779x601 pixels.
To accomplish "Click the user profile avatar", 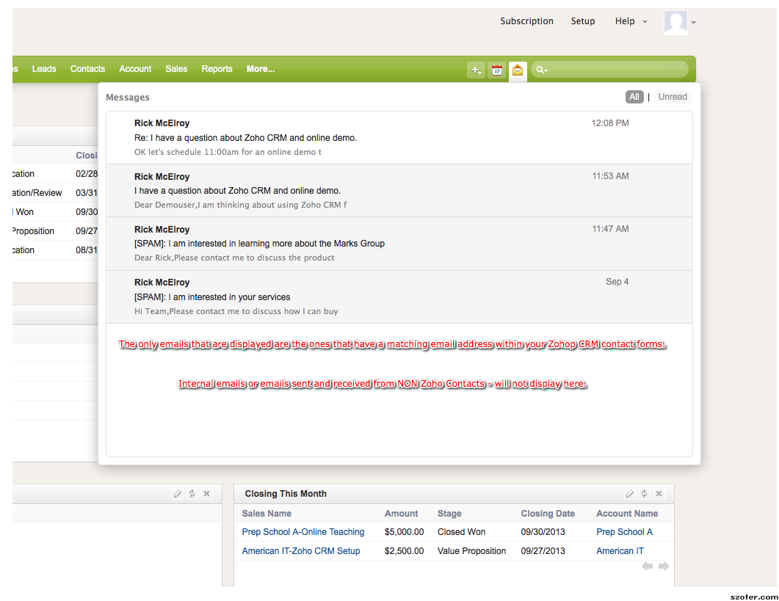I will pyautogui.click(x=675, y=22).
